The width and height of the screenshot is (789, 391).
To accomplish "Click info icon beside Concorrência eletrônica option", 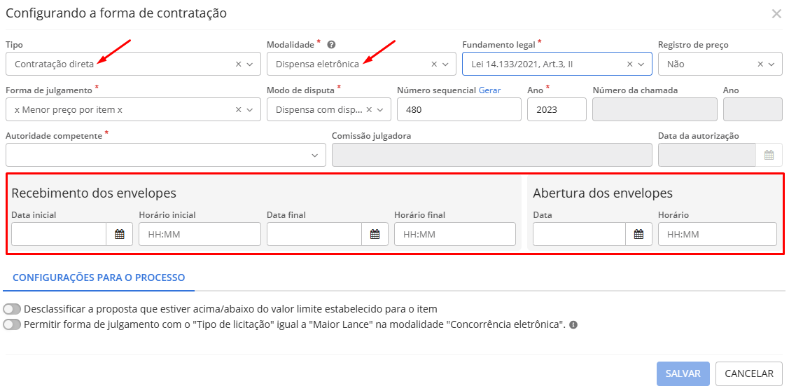I will (573, 325).
